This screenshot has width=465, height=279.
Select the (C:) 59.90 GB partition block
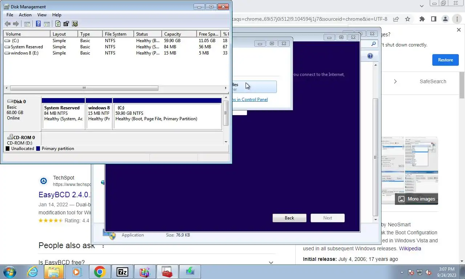[x=167, y=114]
